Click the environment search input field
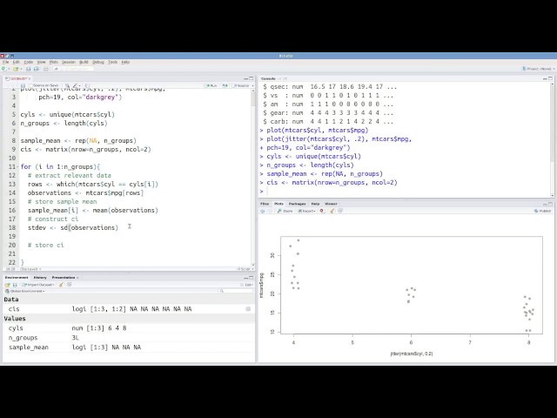This screenshot has width=557, height=418. click(x=236, y=291)
